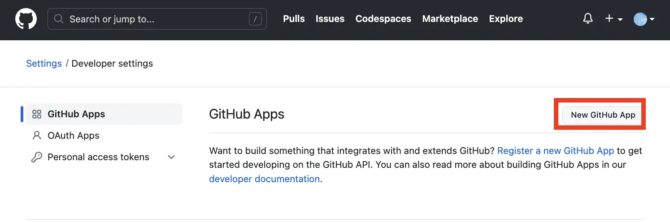Open the GitHub Octocat home logo
The height and width of the screenshot is (222, 670).
[26, 19]
